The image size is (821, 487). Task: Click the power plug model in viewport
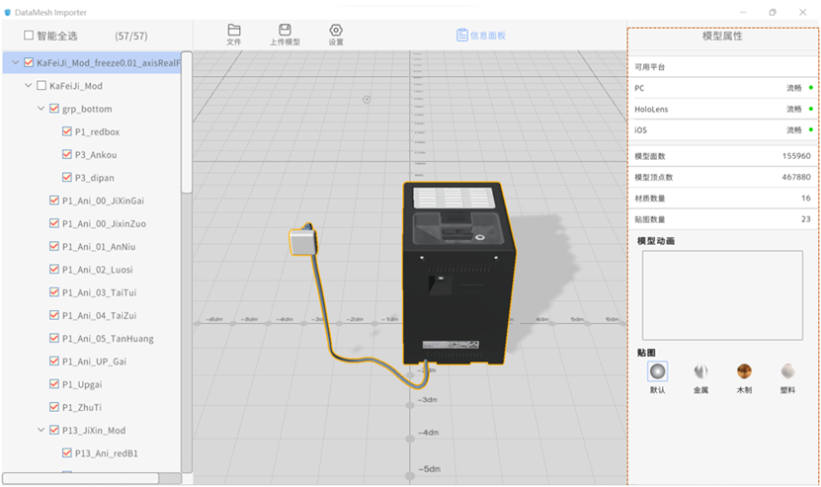[303, 241]
